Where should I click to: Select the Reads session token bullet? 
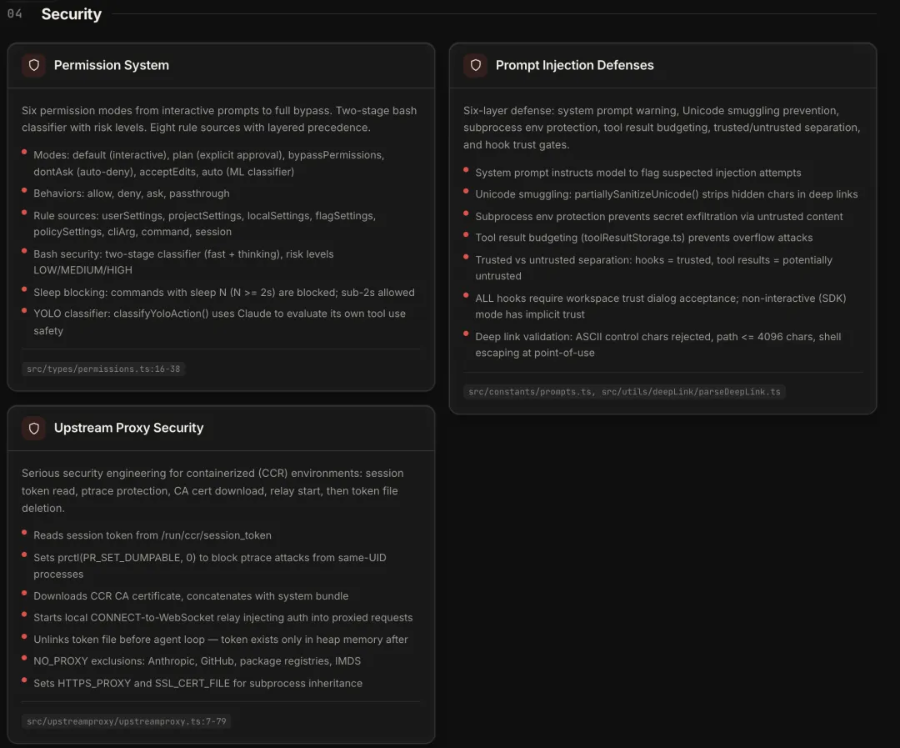click(x=152, y=535)
